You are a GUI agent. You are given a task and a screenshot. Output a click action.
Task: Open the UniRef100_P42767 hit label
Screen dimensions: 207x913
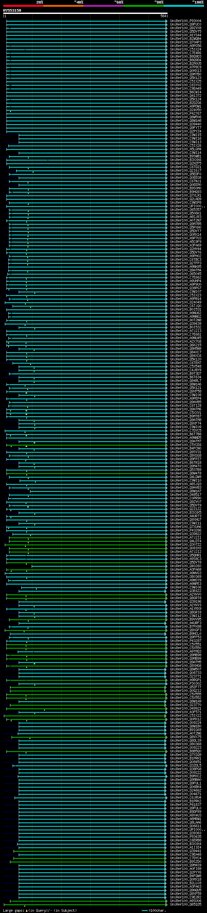(186, 113)
